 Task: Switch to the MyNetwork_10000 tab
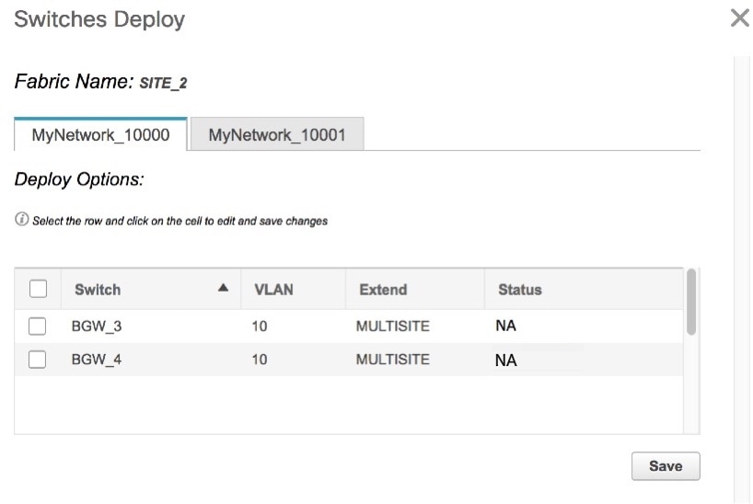(100, 134)
